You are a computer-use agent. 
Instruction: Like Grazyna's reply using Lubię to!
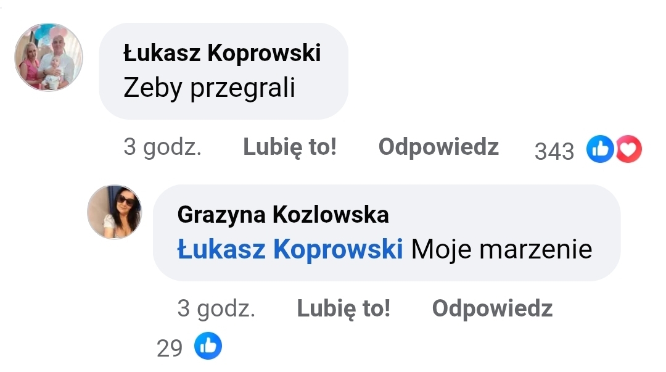(x=343, y=308)
